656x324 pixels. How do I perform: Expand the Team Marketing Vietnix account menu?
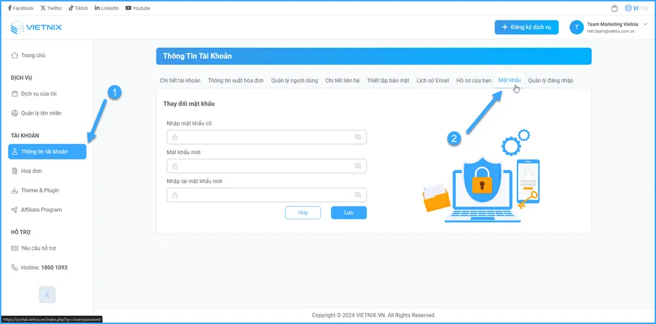pos(645,24)
